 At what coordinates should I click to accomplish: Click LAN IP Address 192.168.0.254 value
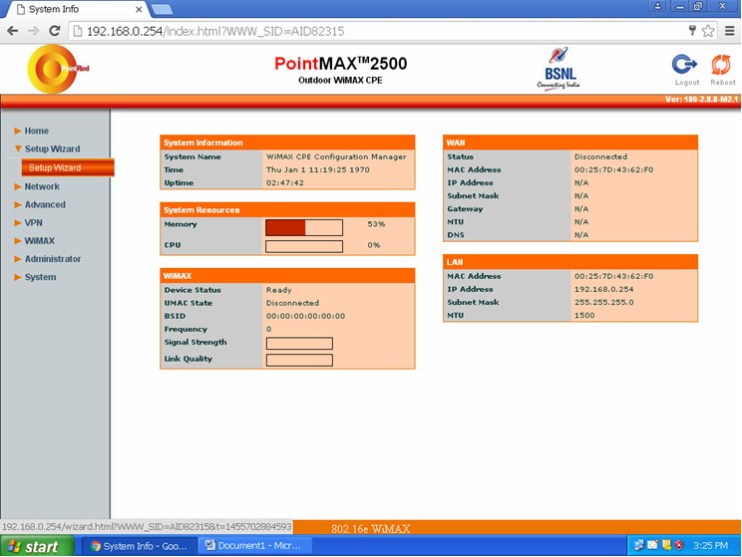click(603, 289)
